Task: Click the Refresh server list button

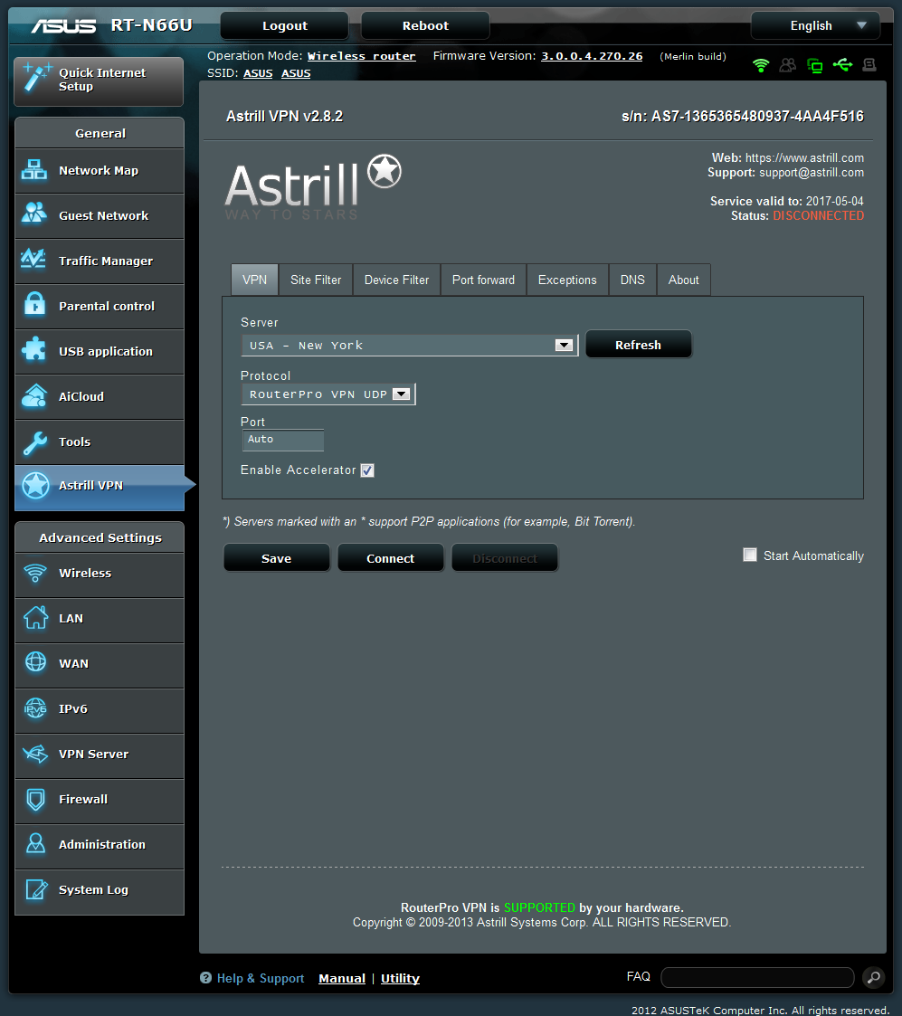Action: (x=638, y=345)
